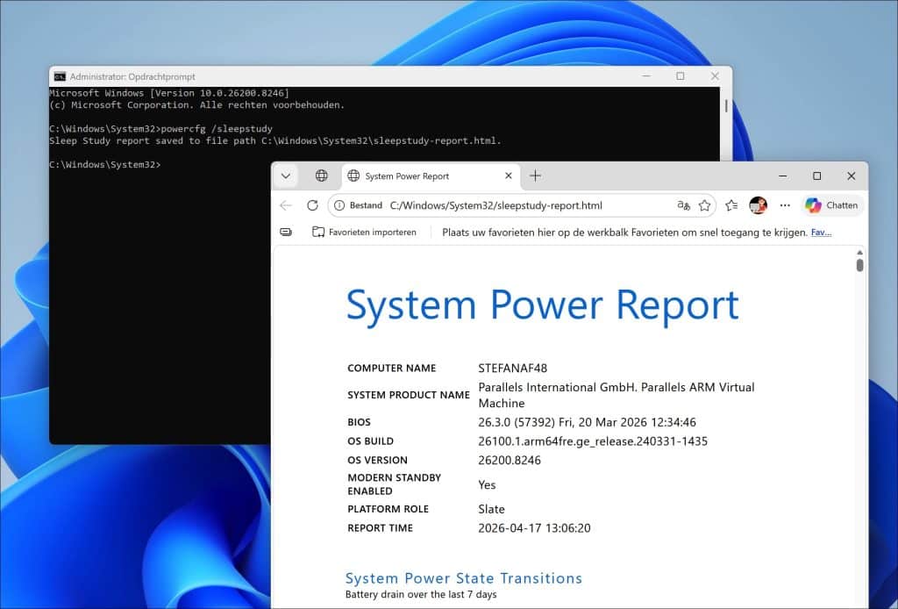Click the back navigation arrow

tap(286, 205)
